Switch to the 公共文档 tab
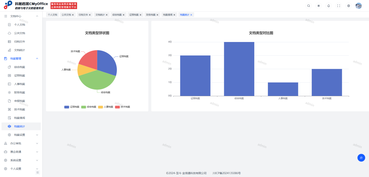 tap(66, 15)
